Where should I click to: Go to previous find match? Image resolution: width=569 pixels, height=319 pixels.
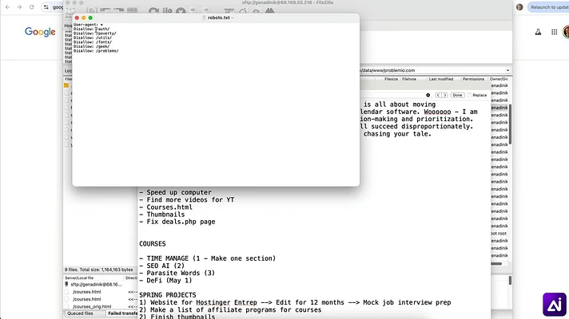pos(438,95)
